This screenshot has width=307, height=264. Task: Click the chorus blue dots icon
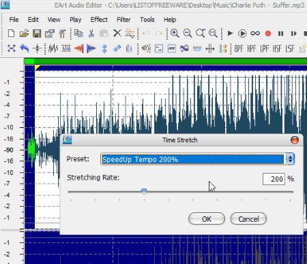point(197,48)
